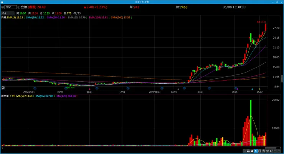Screen dimensions: 284x154
Task: Open the chart period dropdown under the stock code
Action: (x=8, y=13)
